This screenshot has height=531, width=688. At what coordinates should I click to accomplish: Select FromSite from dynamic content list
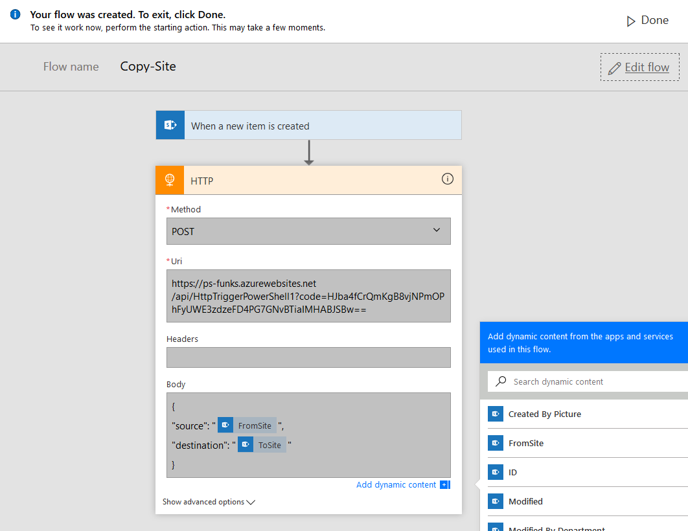[525, 443]
